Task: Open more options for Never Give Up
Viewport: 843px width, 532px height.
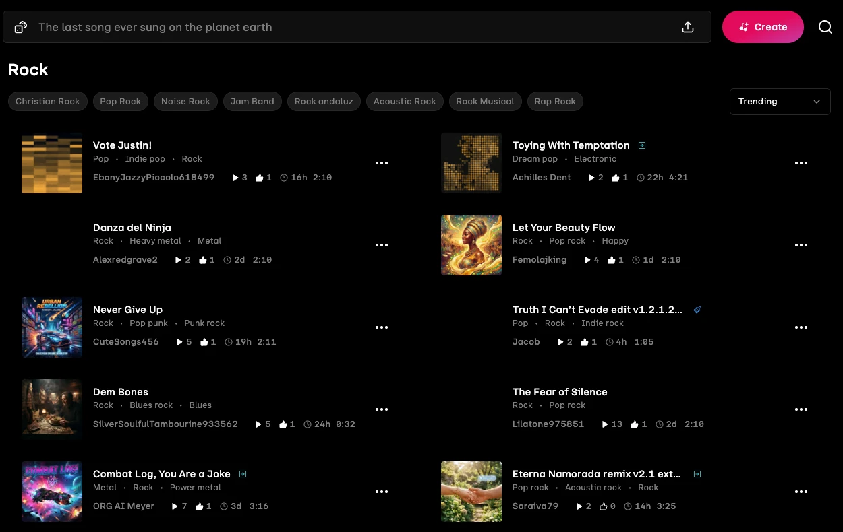Action: click(382, 327)
